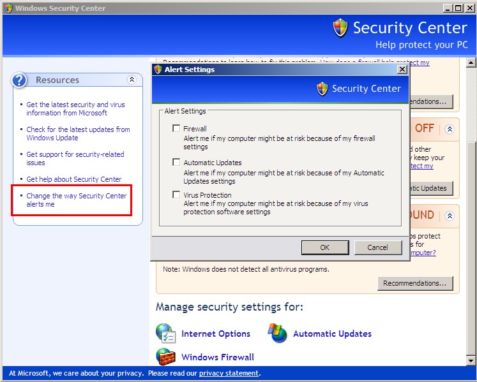The image size is (477, 382).
Task: Maximize the Windows Security Center window
Action: coord(458,8)
